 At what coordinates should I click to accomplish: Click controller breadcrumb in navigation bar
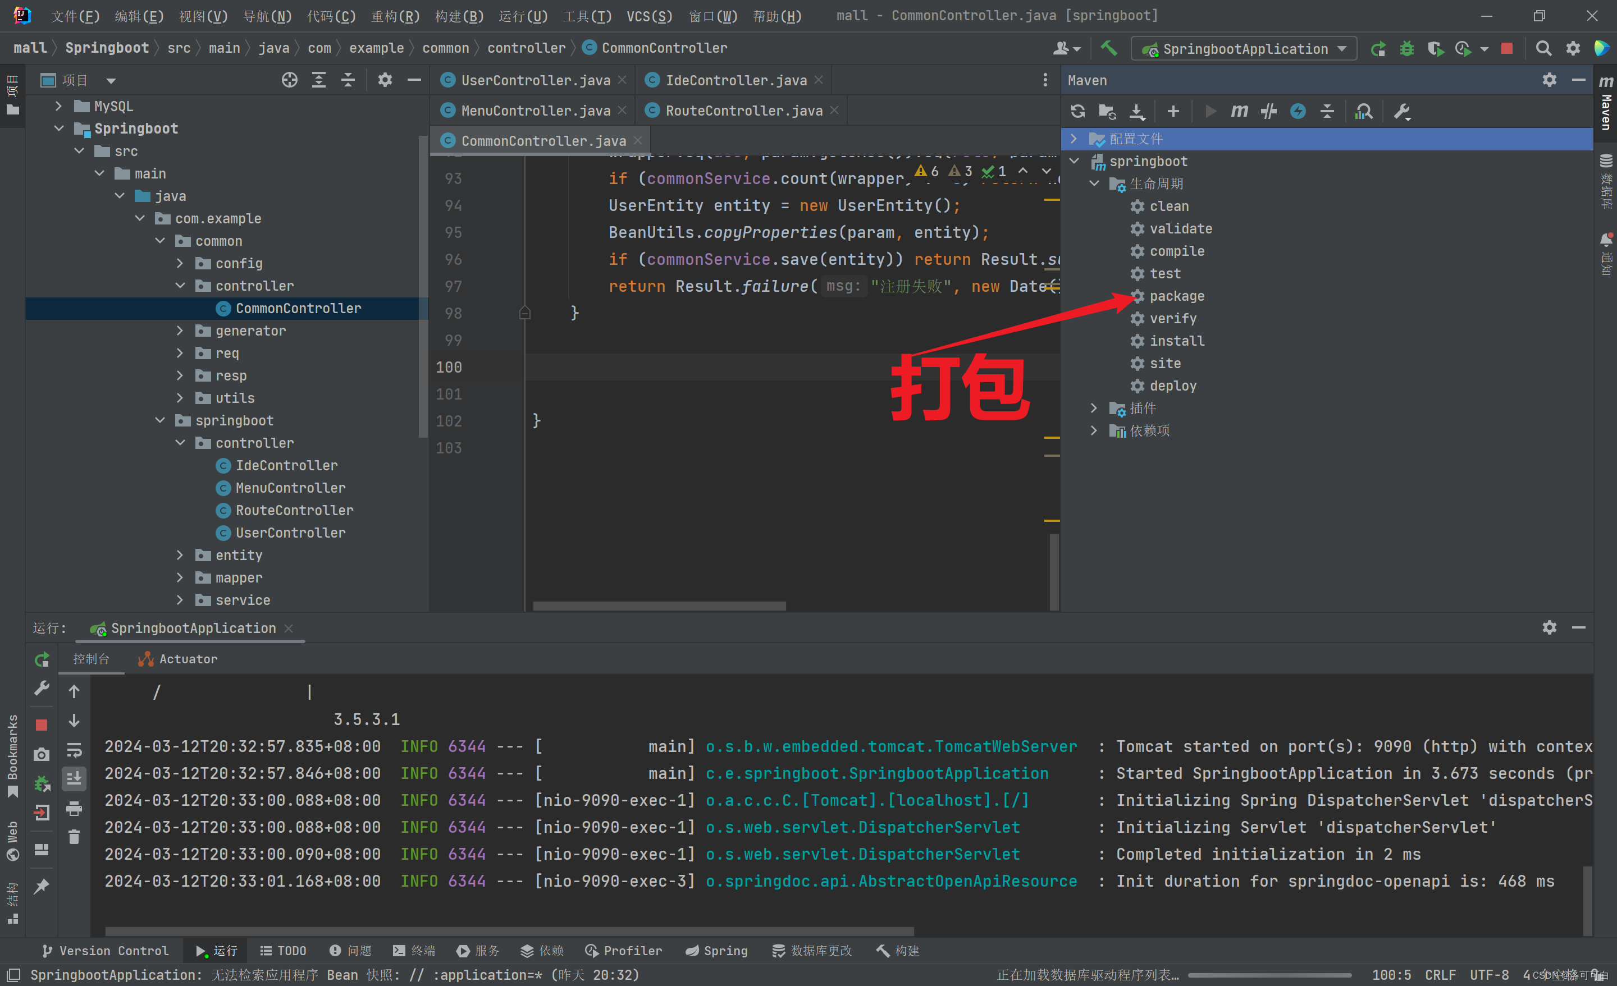point(526,48)
